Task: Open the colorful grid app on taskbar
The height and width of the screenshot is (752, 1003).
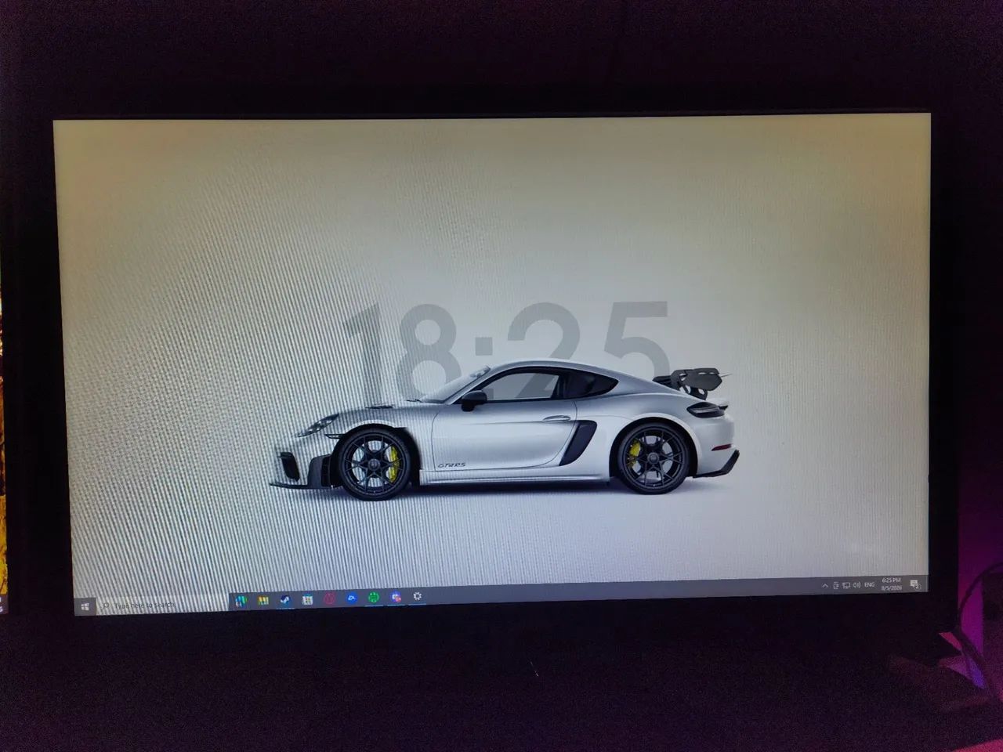Action: click(x=308, y=599)
